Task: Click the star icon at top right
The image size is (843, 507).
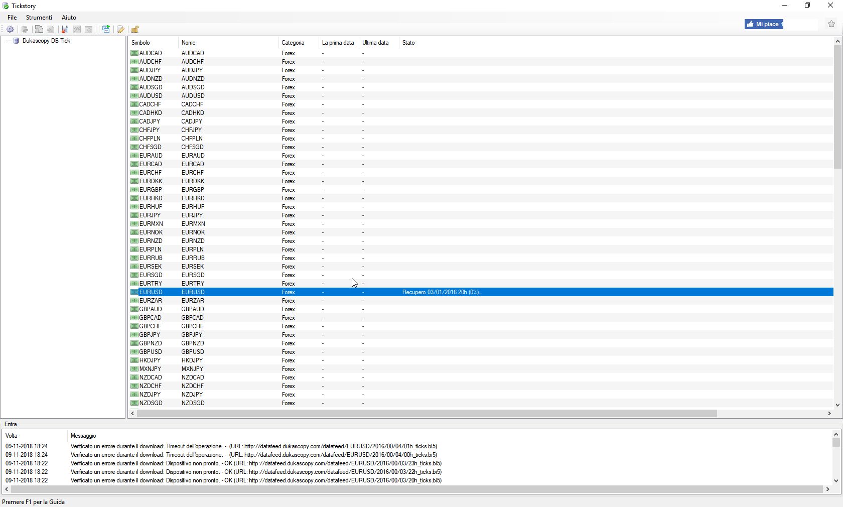Action: click(831, 24)
